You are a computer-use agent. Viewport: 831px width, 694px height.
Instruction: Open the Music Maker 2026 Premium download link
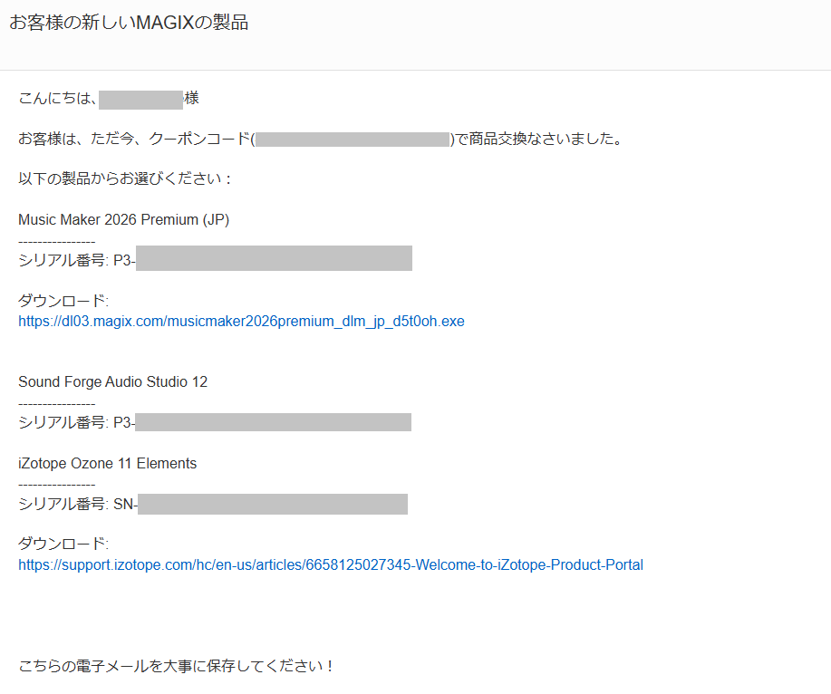(241, 322)
